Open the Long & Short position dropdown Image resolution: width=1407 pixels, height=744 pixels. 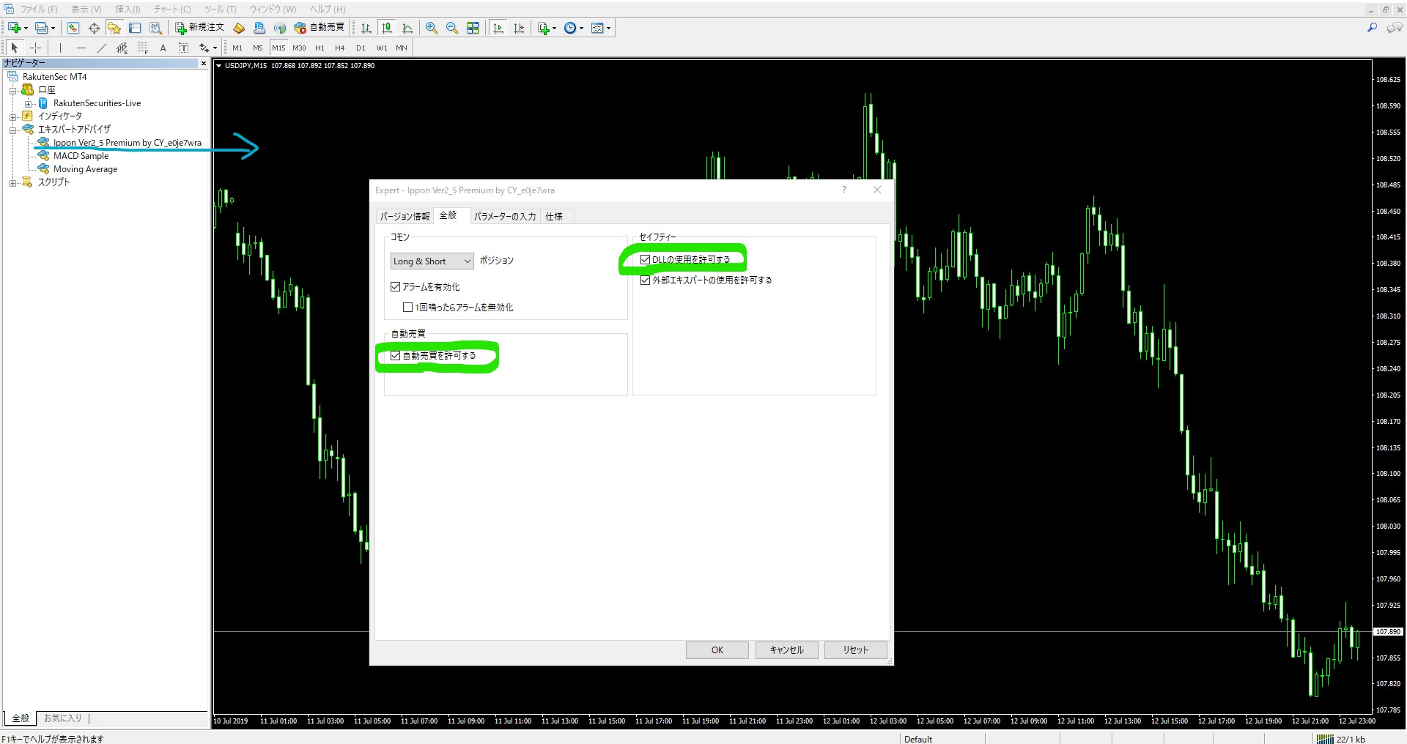[x=432, y=261]
